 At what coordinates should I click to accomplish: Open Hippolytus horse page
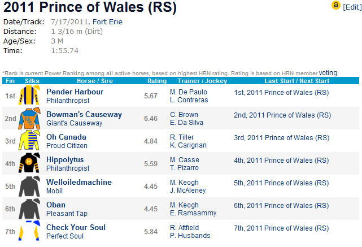point(65,159)
